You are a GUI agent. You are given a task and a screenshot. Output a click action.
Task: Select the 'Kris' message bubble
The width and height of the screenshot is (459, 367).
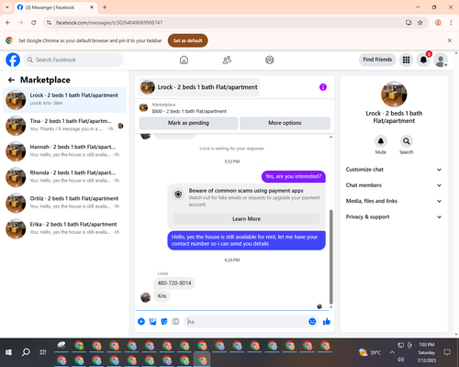click(x=162, y=296)
